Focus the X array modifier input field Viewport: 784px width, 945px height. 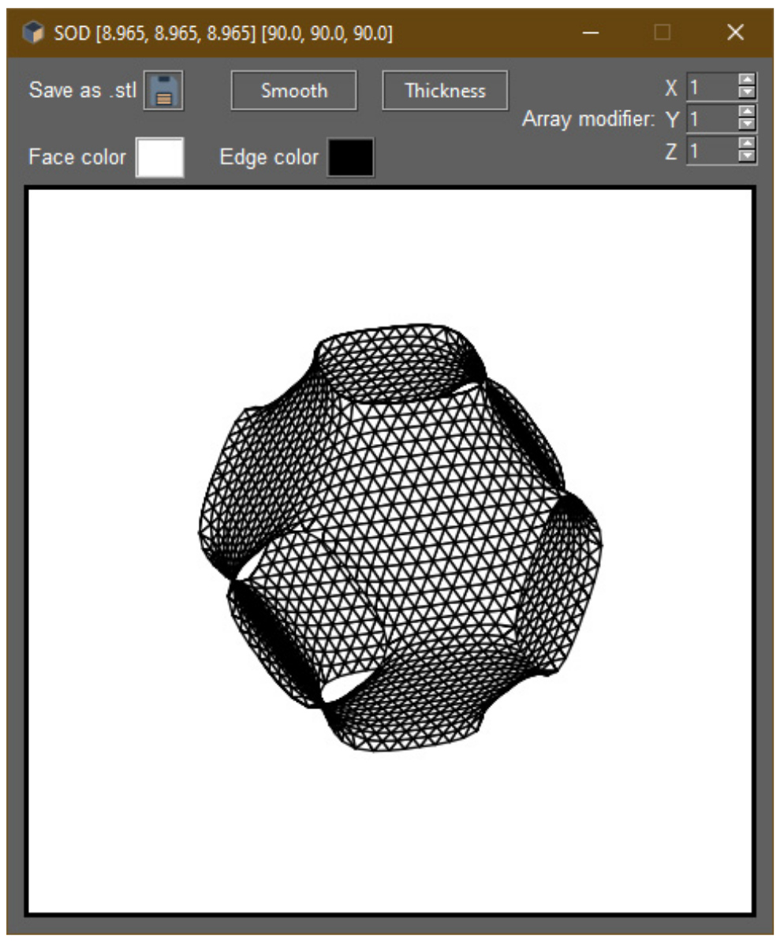coord(711,86)
